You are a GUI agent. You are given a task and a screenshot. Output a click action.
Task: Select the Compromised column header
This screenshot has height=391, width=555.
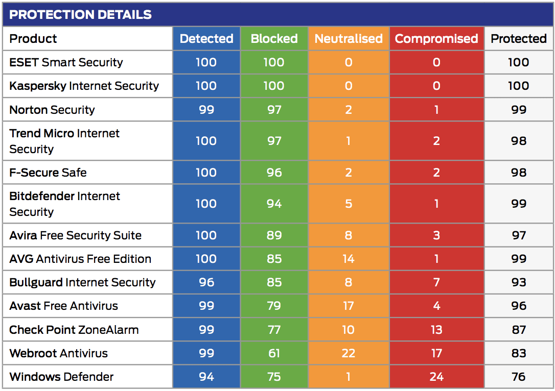(436, 39)
